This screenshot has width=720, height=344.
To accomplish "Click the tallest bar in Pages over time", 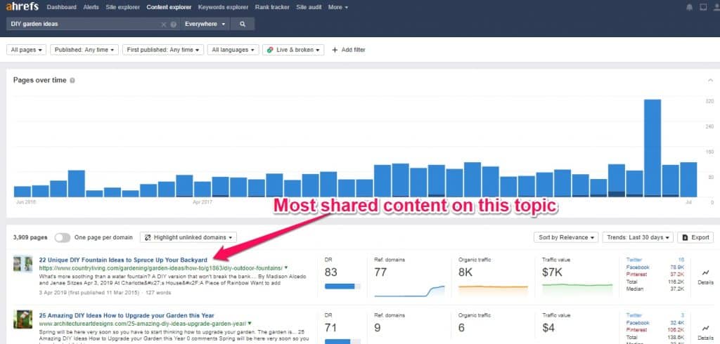I will [x=652, y=148].
